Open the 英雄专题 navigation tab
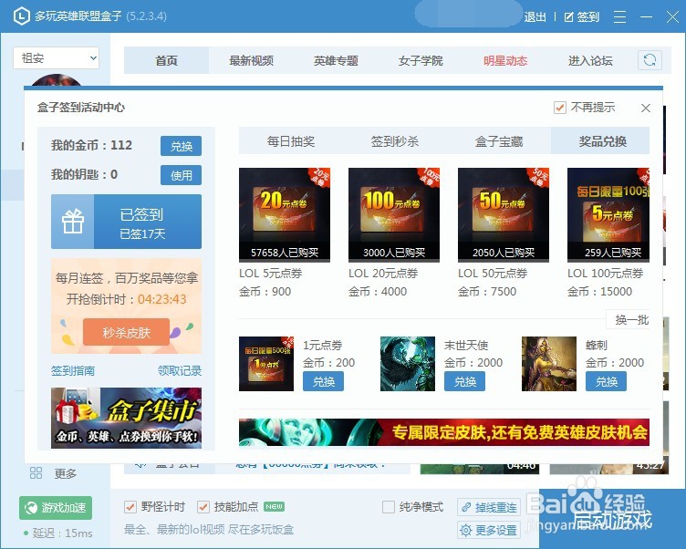Screen dimensions: 686x549 (x=336, y=60)
